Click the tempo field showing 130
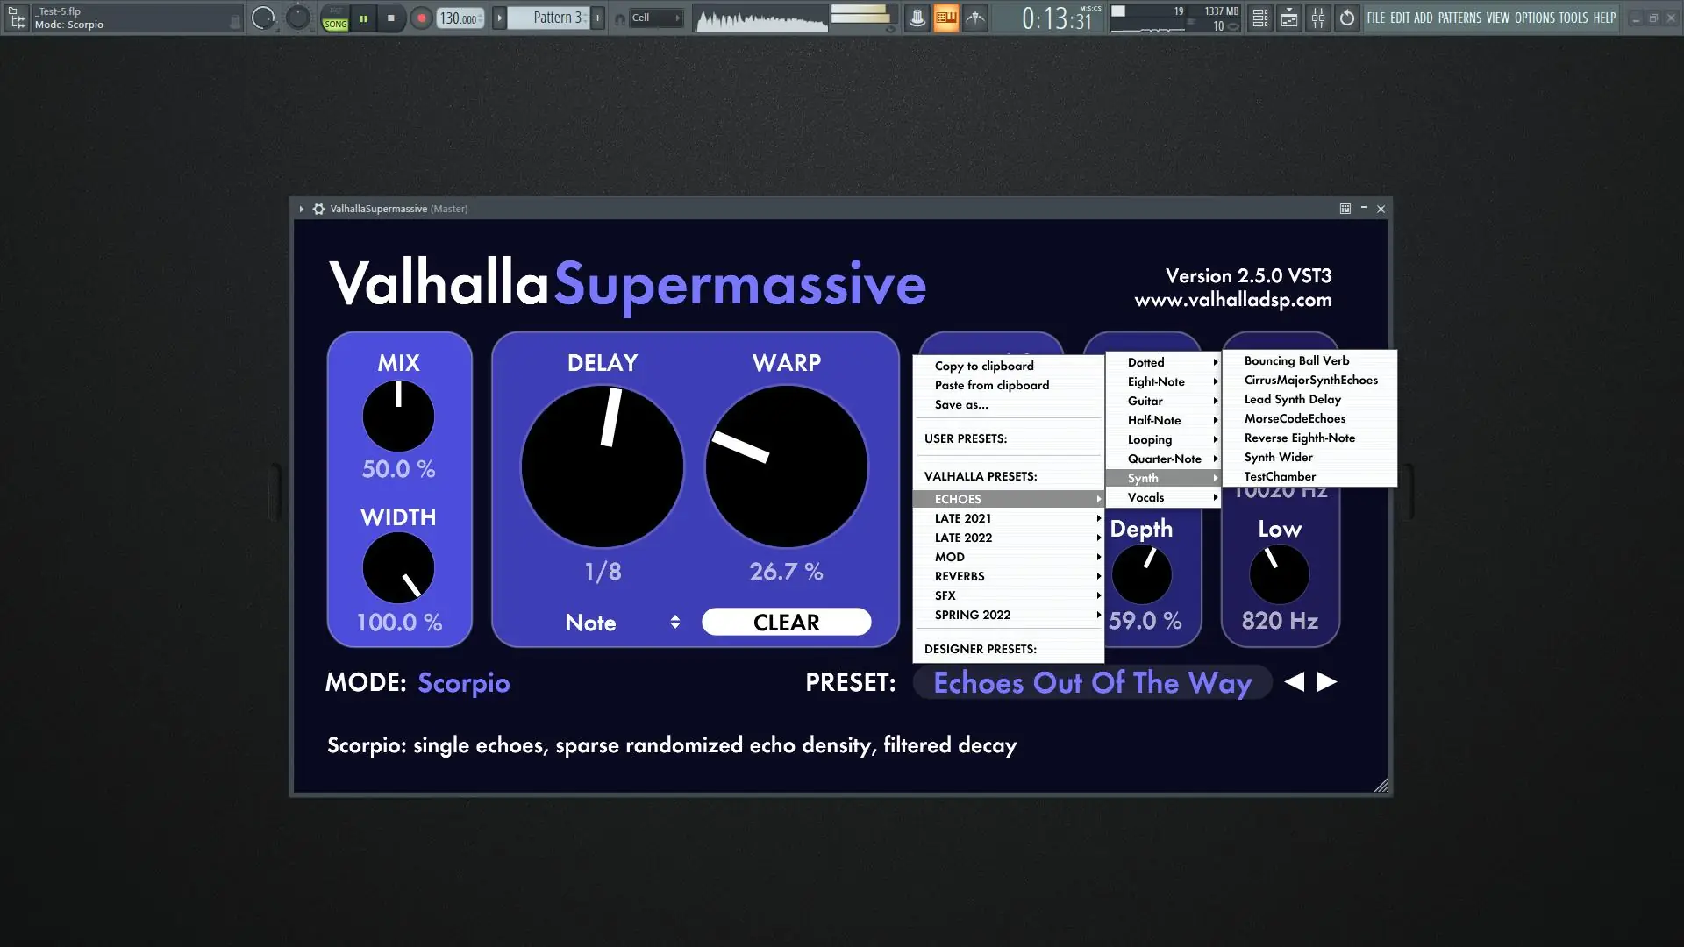This screenshot has width=1684, height=947. [458, 18]
